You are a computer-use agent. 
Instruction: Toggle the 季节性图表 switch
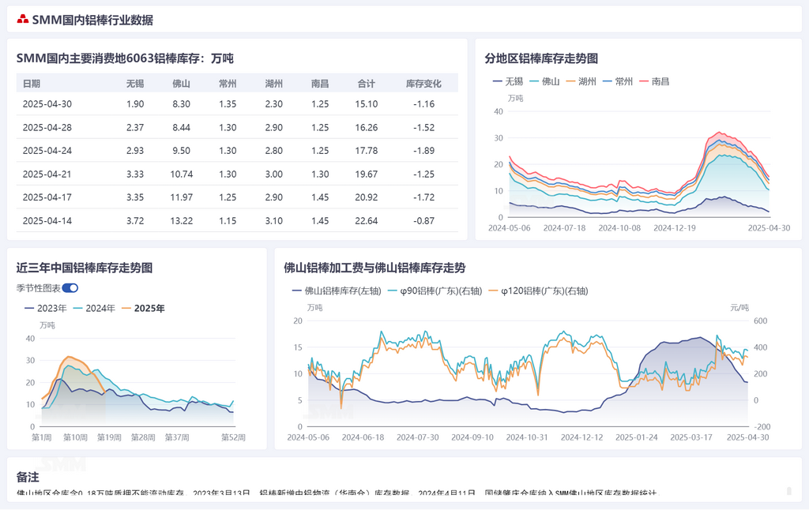pos(70,288)
